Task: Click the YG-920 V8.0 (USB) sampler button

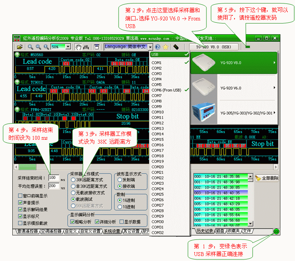Action: [x=213, y=47]
